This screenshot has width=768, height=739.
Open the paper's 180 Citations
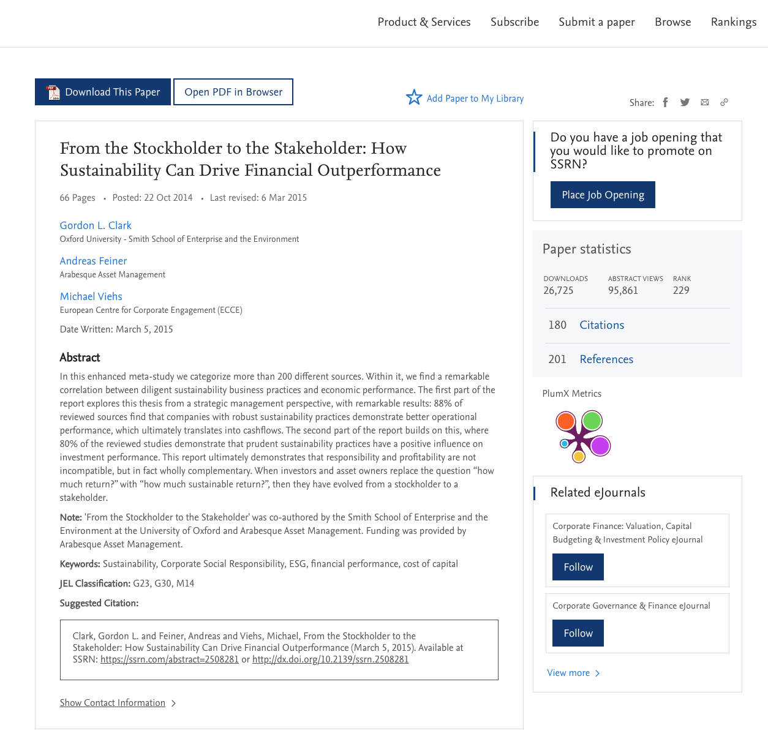tap(601, 325)
